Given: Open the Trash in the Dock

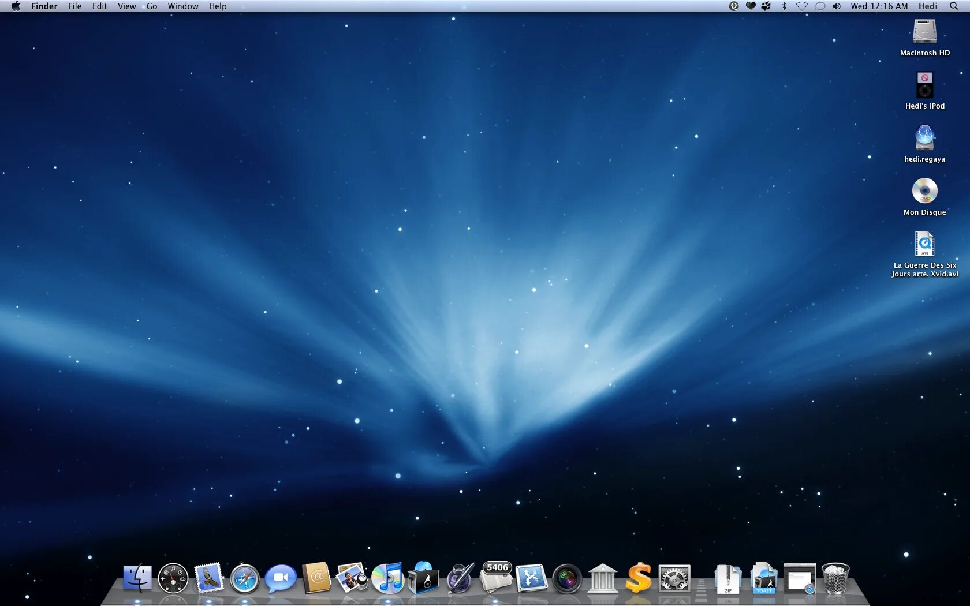Looking at the screenshot, I should point(835,578).
